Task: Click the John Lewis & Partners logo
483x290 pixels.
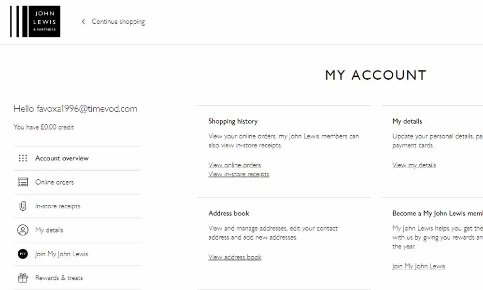Action: pos(35,22)
